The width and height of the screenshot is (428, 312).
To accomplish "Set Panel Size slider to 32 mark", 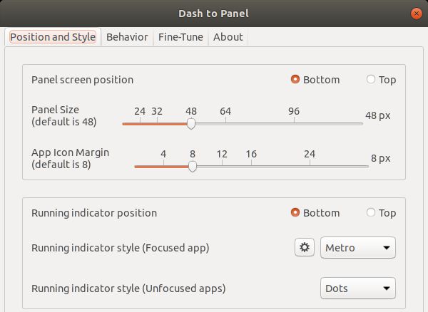I will pyautogui.click(x=157, y=123).
